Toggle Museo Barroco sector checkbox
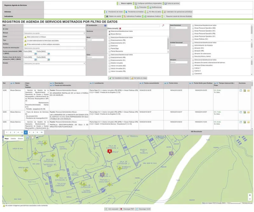254x212 pixels. click(110, 34)
